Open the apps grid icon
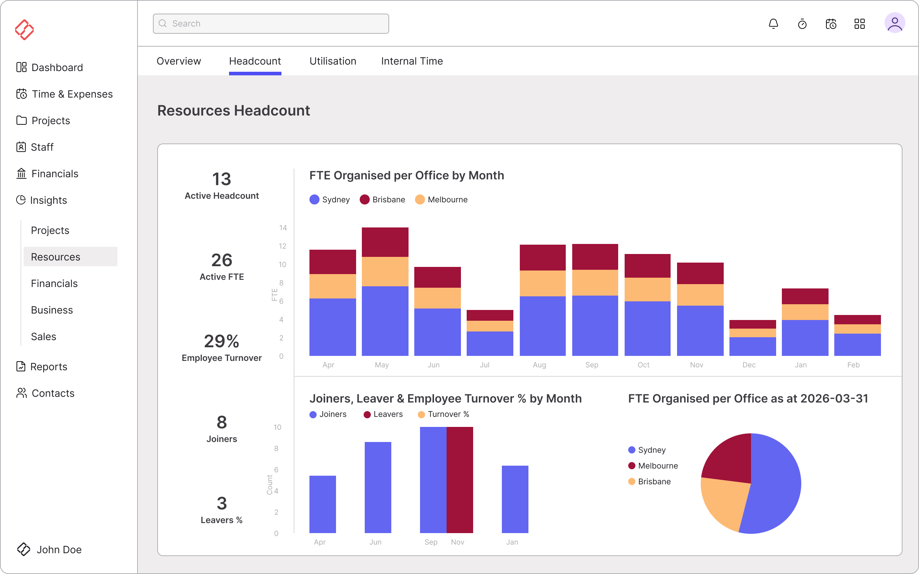The width and height of the screenshot is (919, 574). pos(860,24)
